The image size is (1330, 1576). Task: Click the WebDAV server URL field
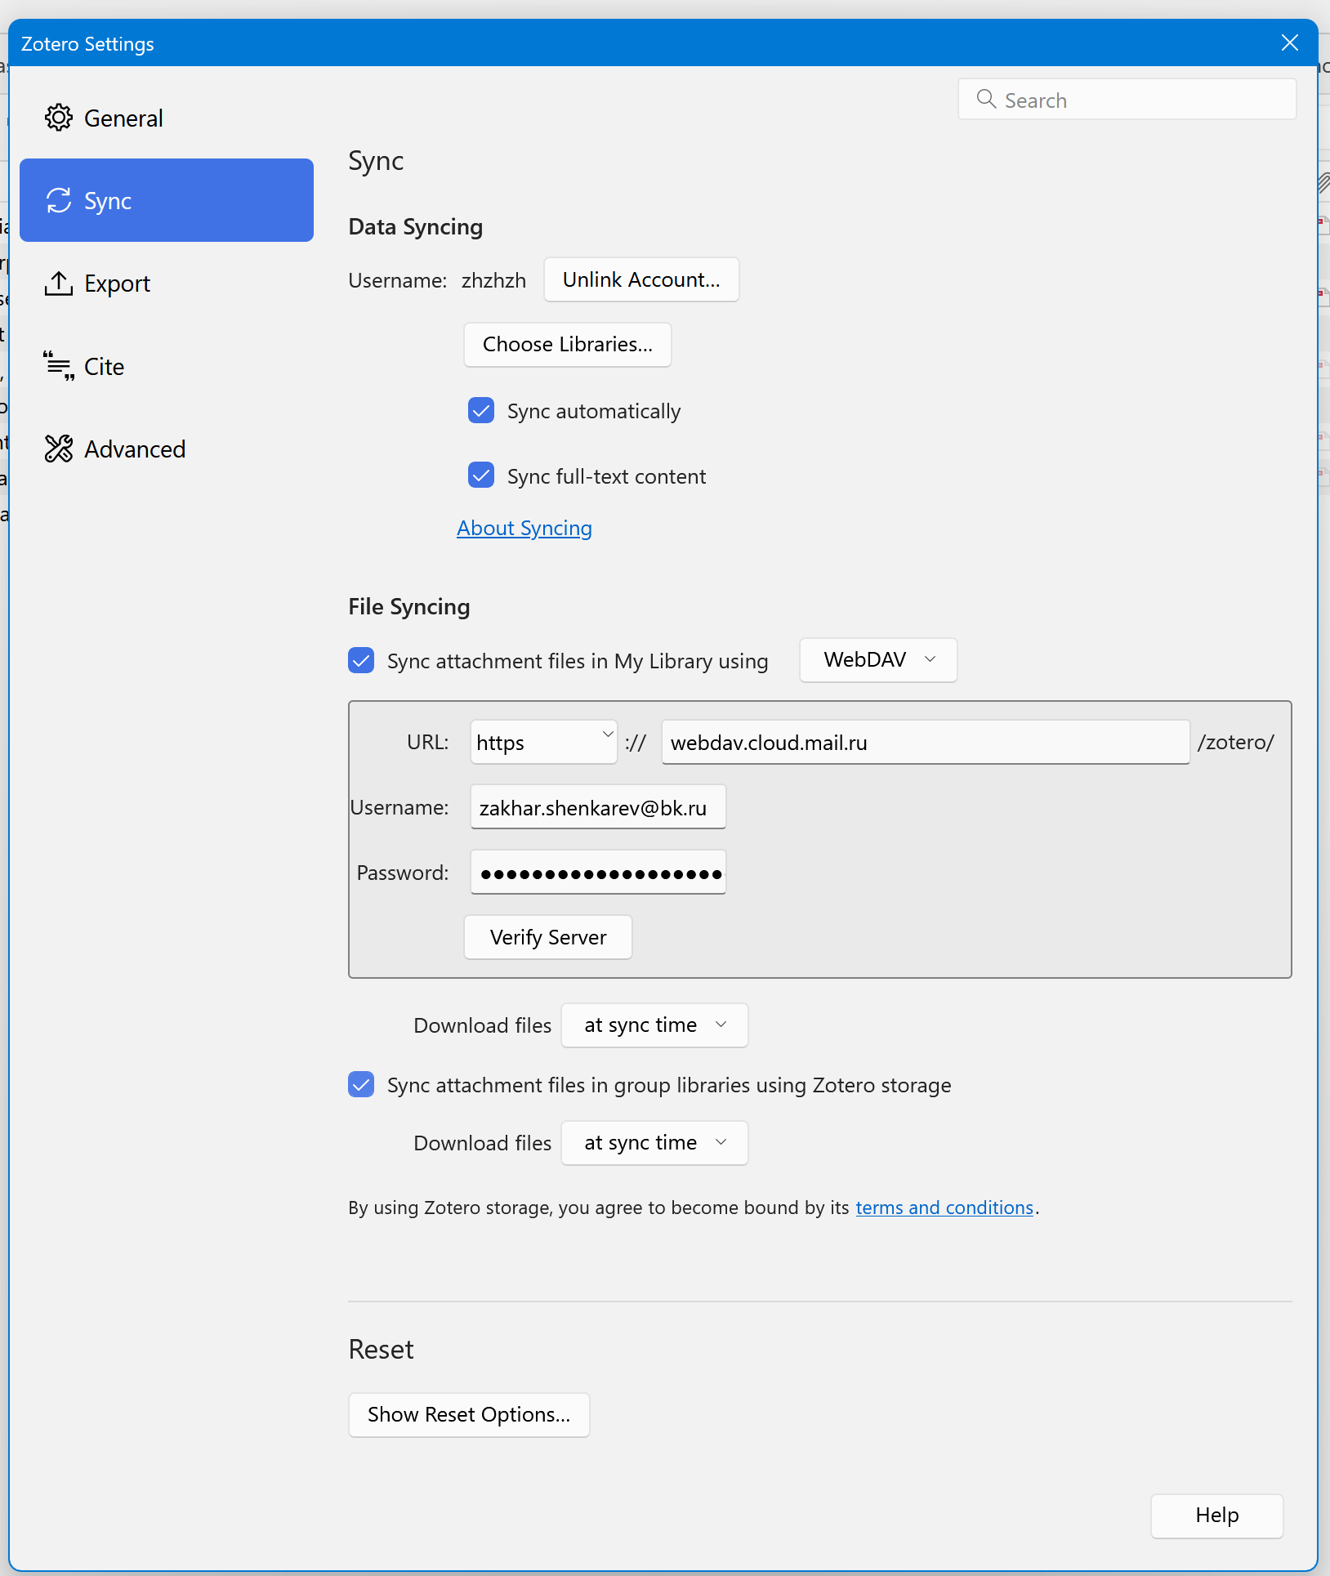click(x=926, y=742)
